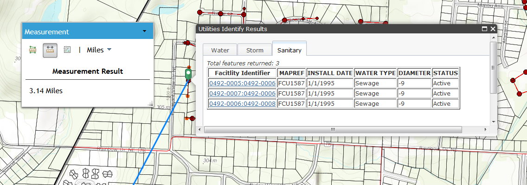Click the Facitlity Identifier column header
The image size is (527, 185).
pos(242,73)
